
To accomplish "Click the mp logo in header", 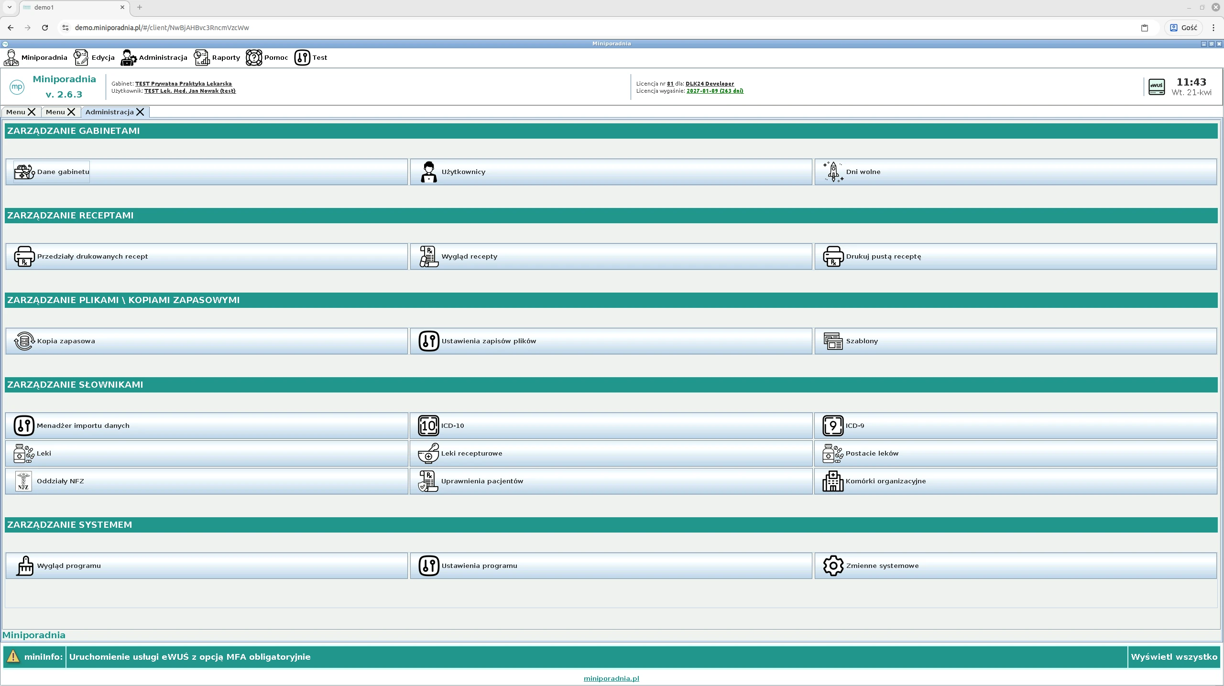I will pyautogui.click(x=17, y=87).
